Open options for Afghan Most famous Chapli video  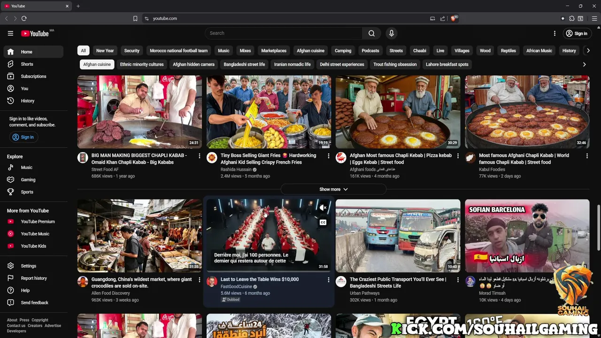pos(458,156)
